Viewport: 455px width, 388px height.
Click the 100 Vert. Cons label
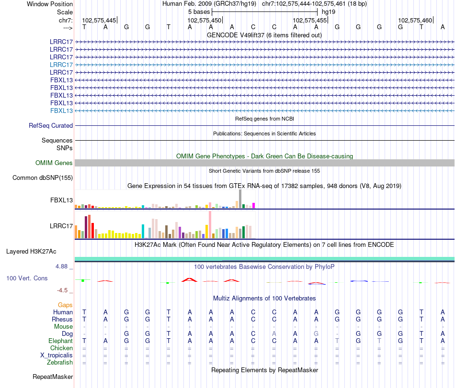click(27, 278)
